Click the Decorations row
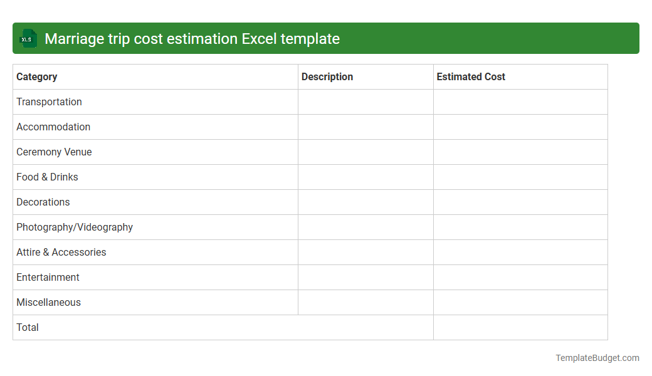652x376 pixels. (x=43, y=202)
